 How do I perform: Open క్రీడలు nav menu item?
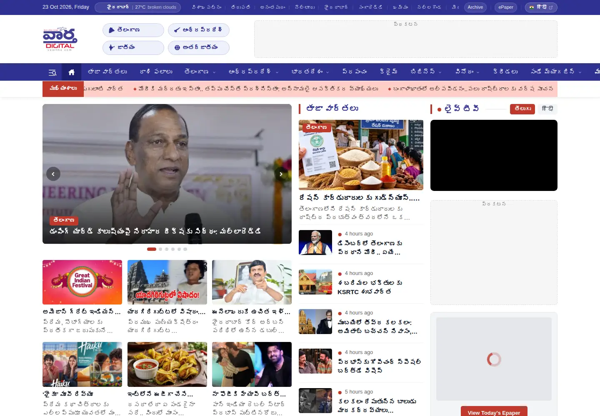click(505, 72)
